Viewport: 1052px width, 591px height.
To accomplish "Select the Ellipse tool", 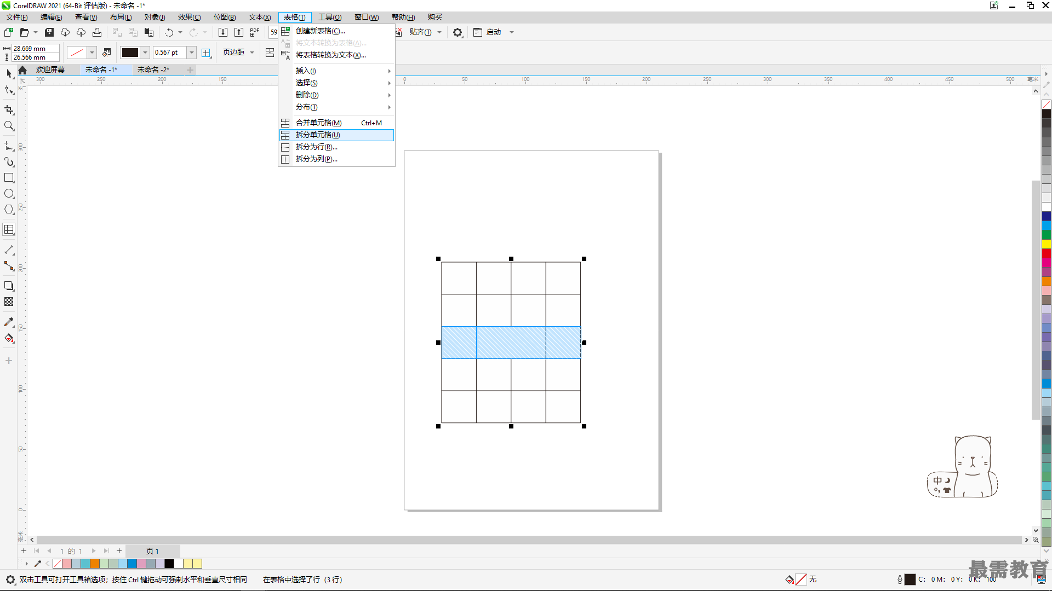I will [x=9, y=194].
